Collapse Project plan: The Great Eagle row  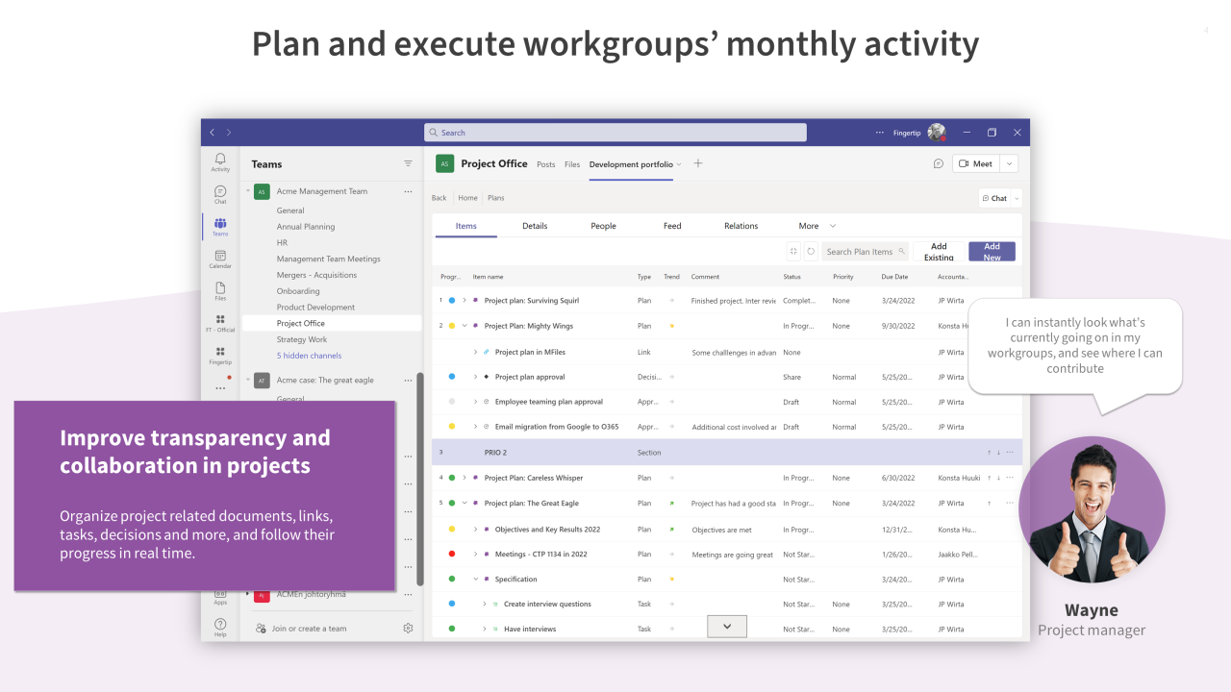[x=465, y=503]
